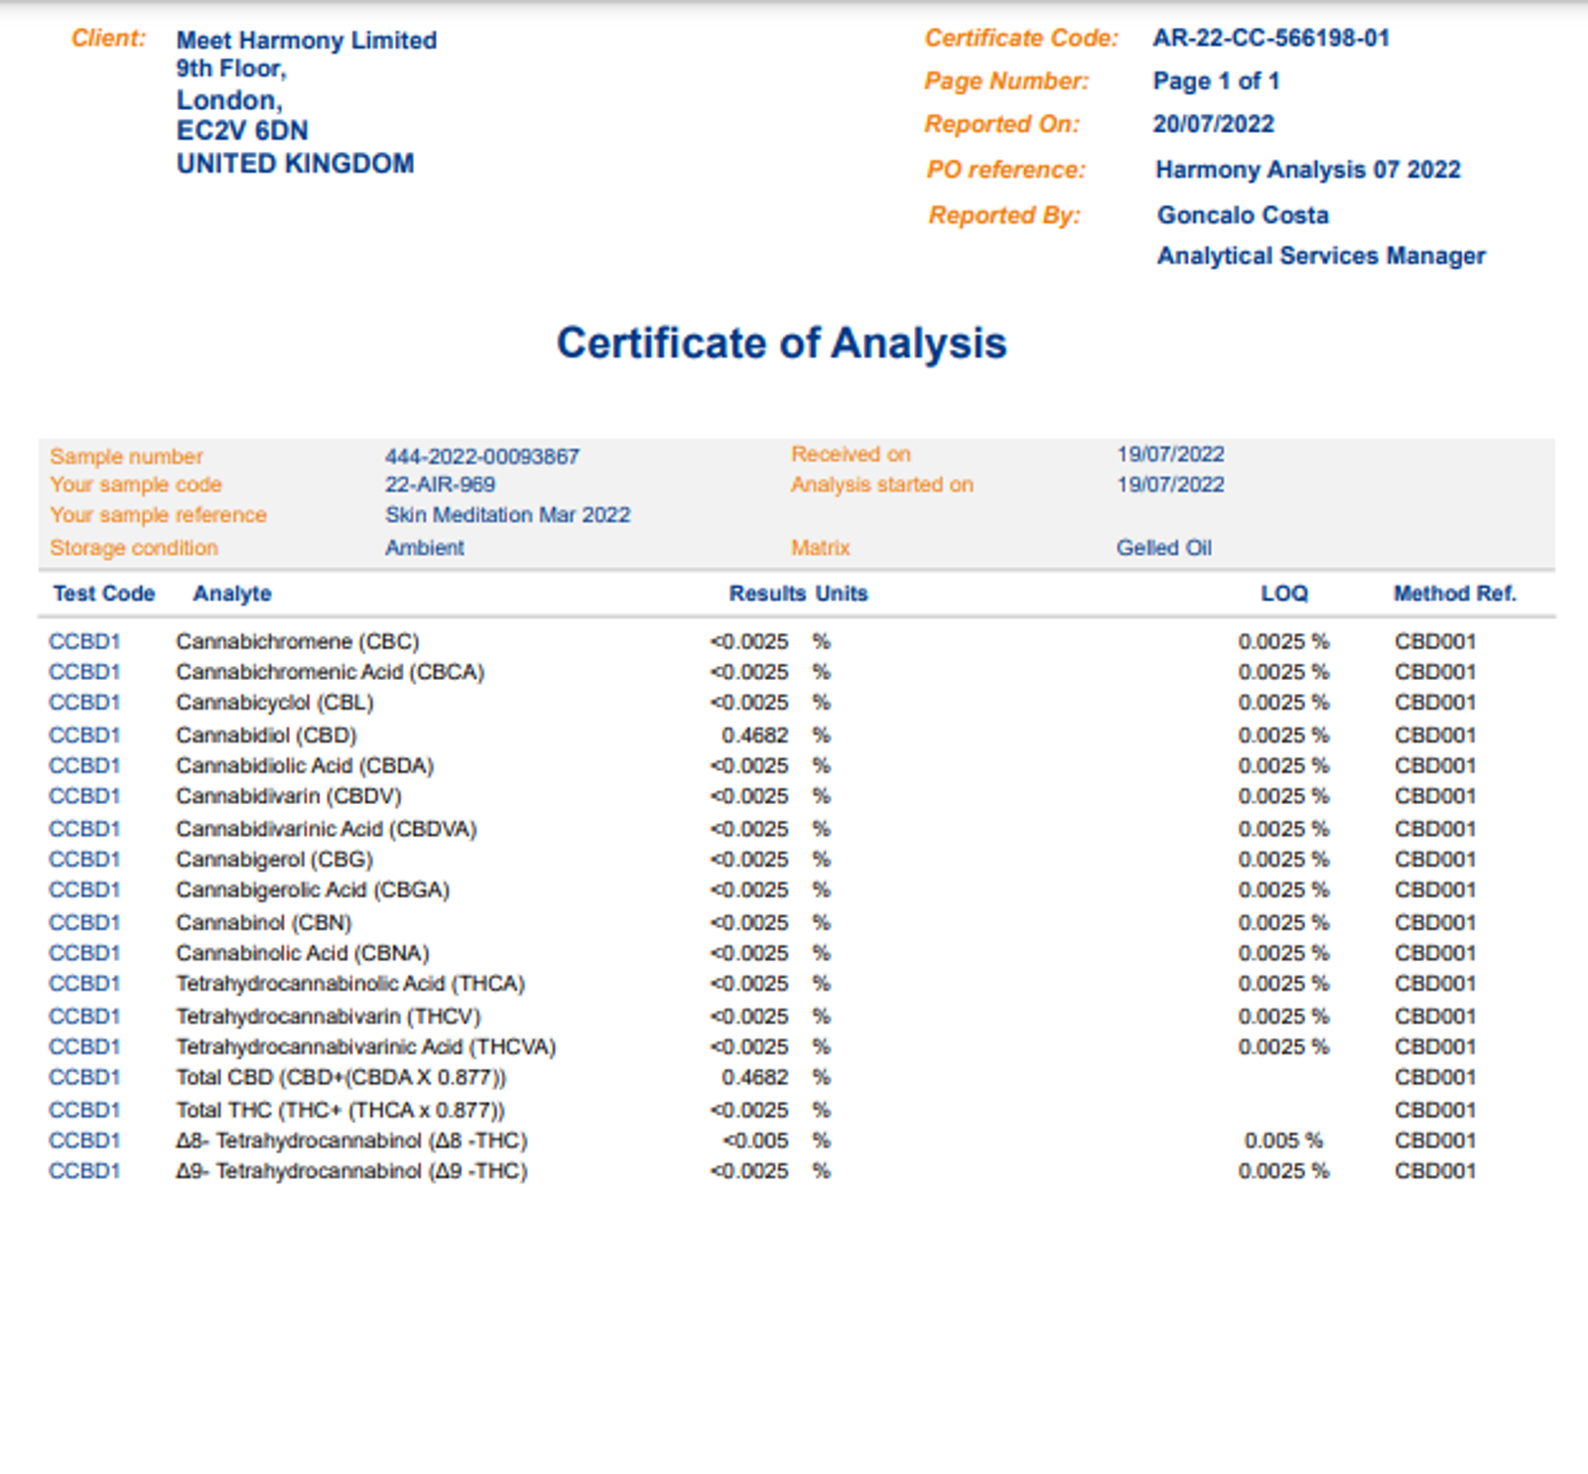Image resolution: width=1588 pixels, height=1474 pixels.
Task: Click the Gelled Oil matrix value
Action: point(1163,548)
